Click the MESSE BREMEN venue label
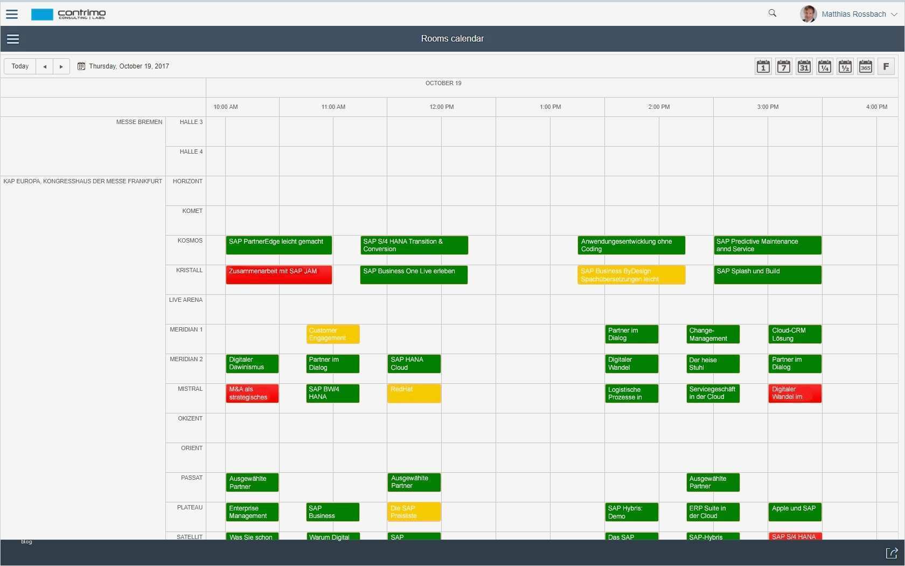This screenshot has height=566, width=905. (x=139, y=122)
